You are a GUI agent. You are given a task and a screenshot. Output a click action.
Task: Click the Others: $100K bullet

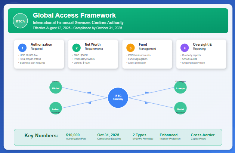pos(81,63)
